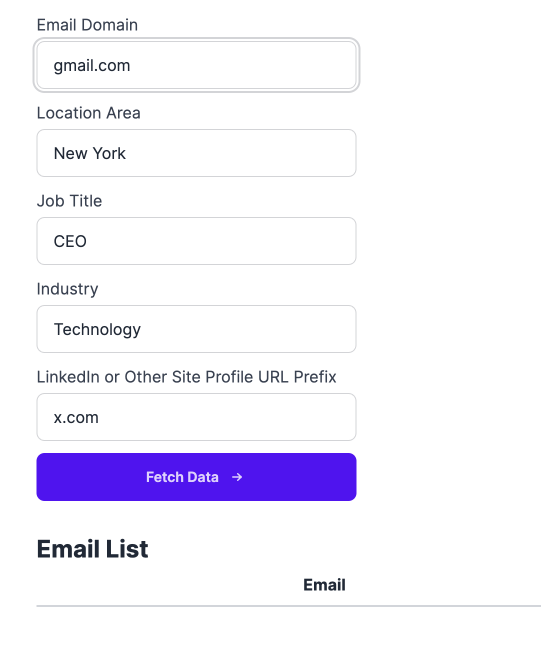Click the words Fetch Data
Viewport: 541px width, 655px height.
[182, 477]
